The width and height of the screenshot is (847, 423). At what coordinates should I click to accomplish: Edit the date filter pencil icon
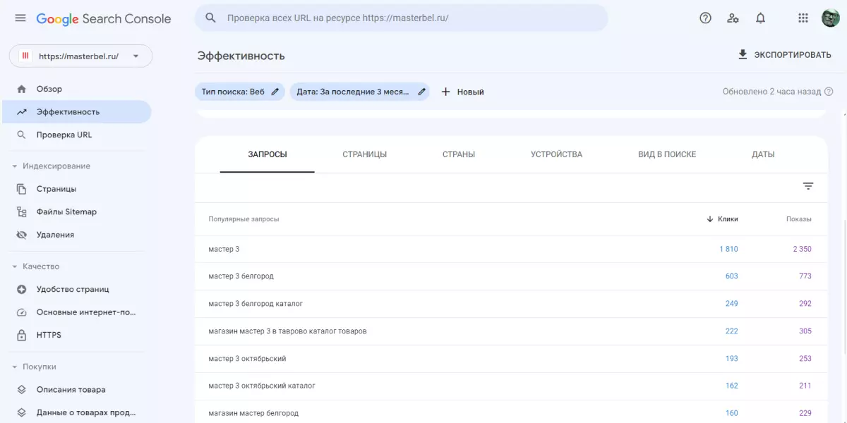[422, 92]
